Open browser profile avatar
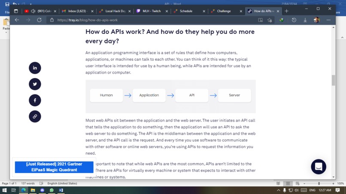 coord(317,20)
